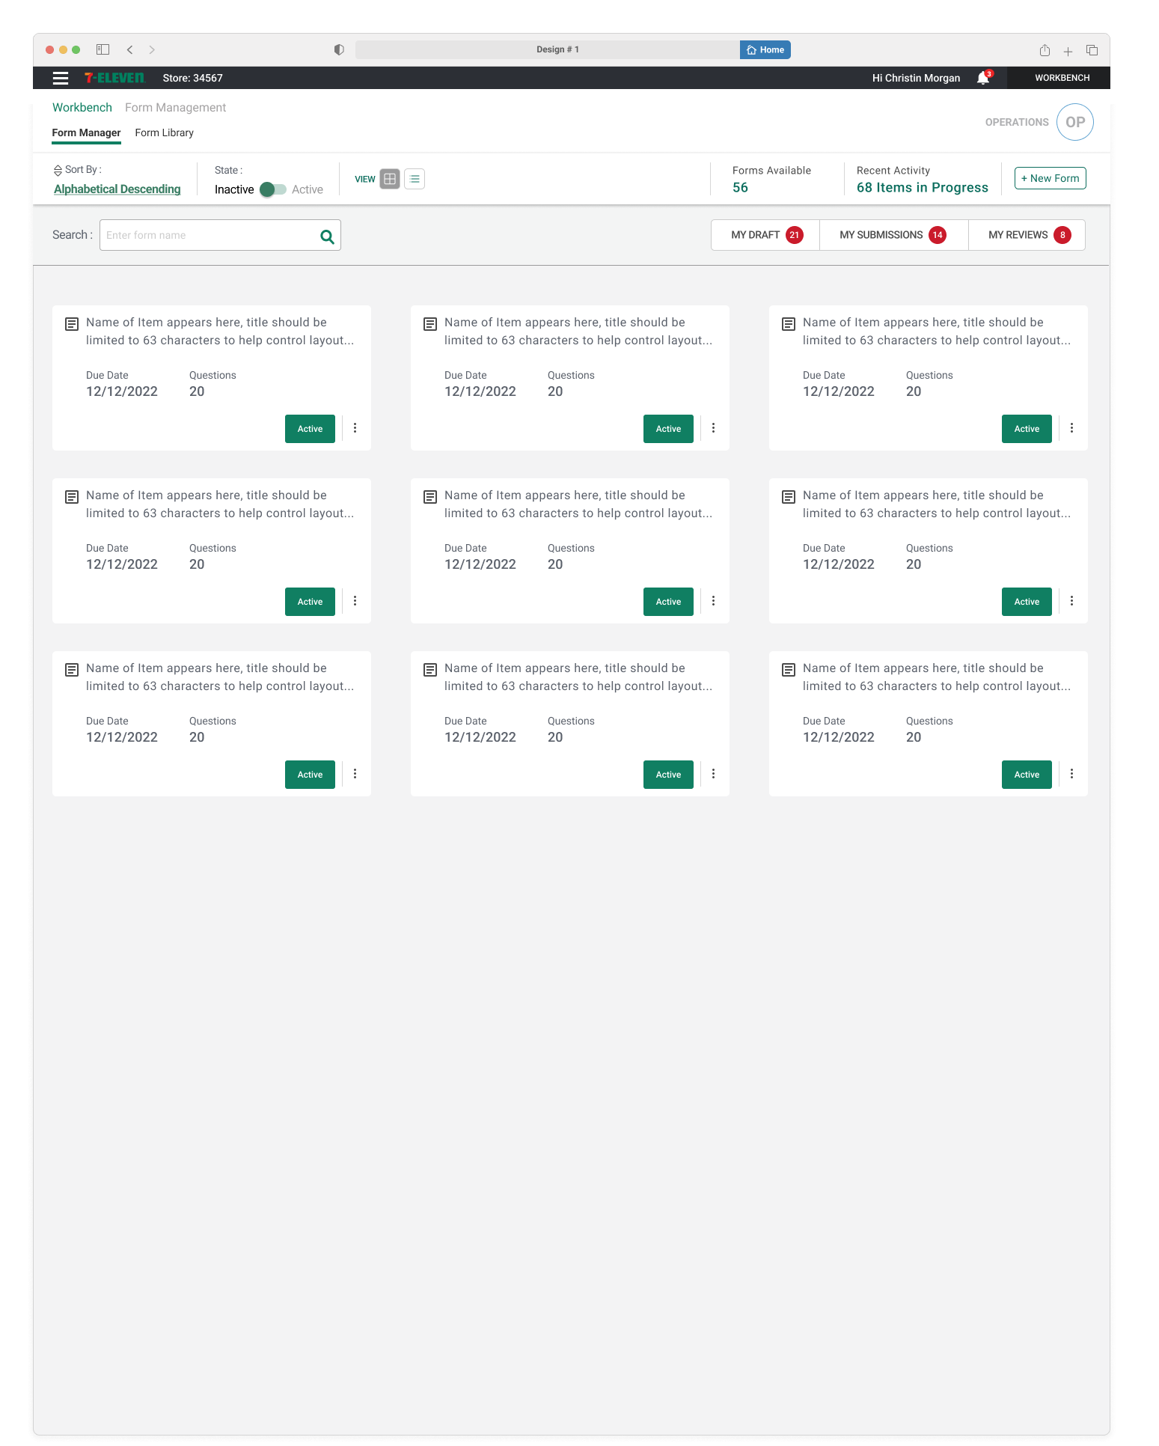This screenshot has height=1446, width=1159.
Task: Show browser tab overview
Action: pyautogui.click(x=1092, y=50)
